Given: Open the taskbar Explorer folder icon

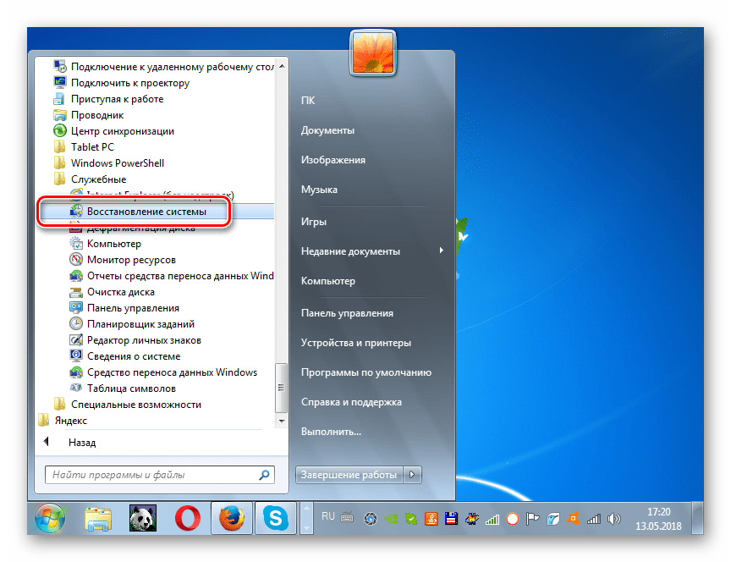Looking at the screenshot, I should point(98,518).
